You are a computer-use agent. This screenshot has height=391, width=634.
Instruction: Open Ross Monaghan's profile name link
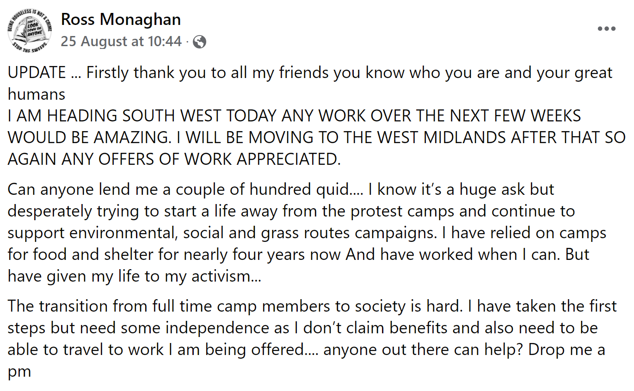click(x=121, y=19)
